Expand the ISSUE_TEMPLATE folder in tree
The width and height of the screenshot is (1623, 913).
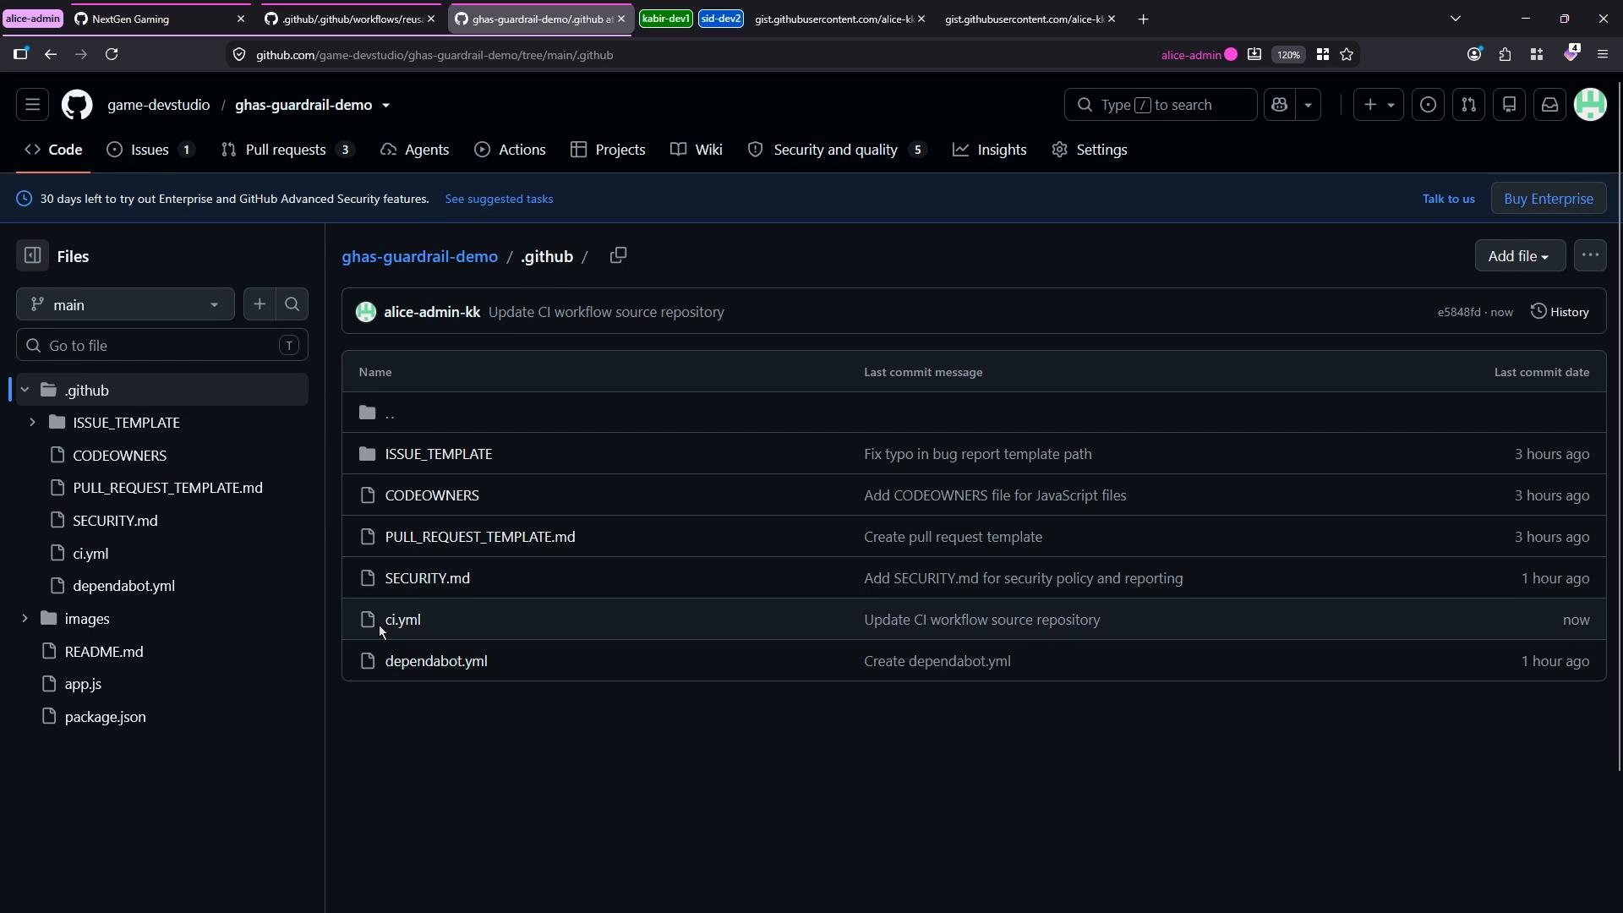coord(32,422)
